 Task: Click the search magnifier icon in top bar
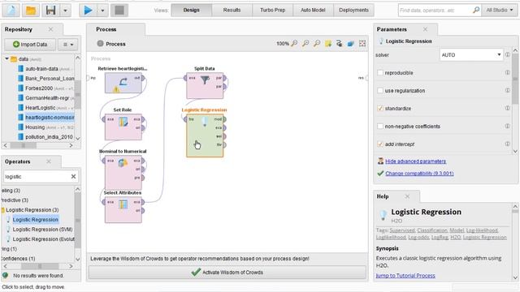coord(476,11)
